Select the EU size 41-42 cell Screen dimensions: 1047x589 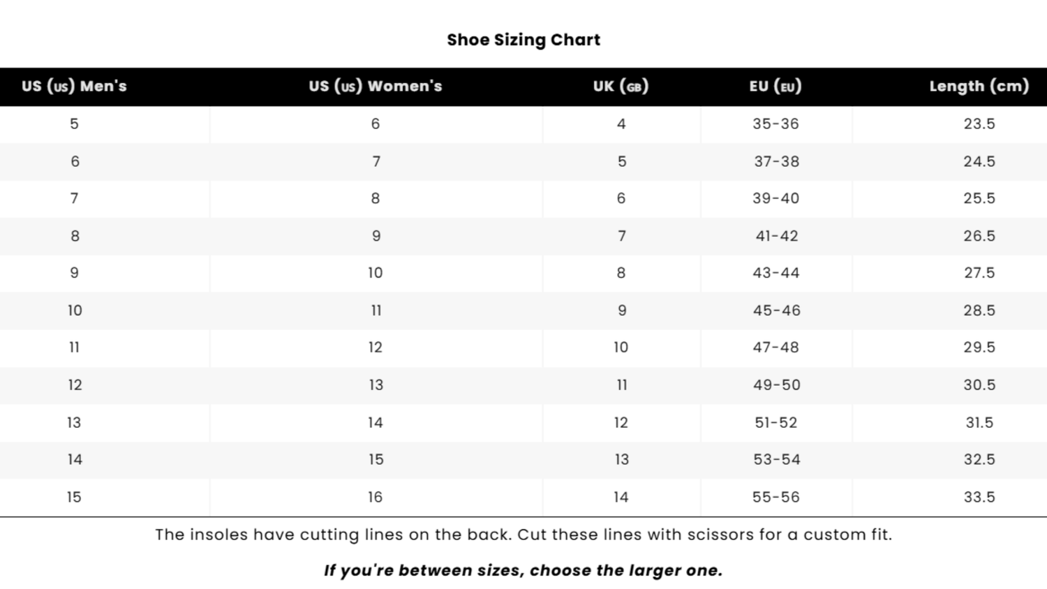coord(776,236)
